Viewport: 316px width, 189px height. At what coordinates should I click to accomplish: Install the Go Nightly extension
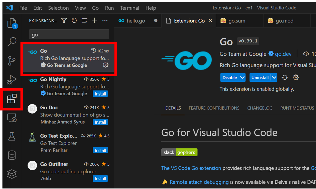click(x=100, y=94)
